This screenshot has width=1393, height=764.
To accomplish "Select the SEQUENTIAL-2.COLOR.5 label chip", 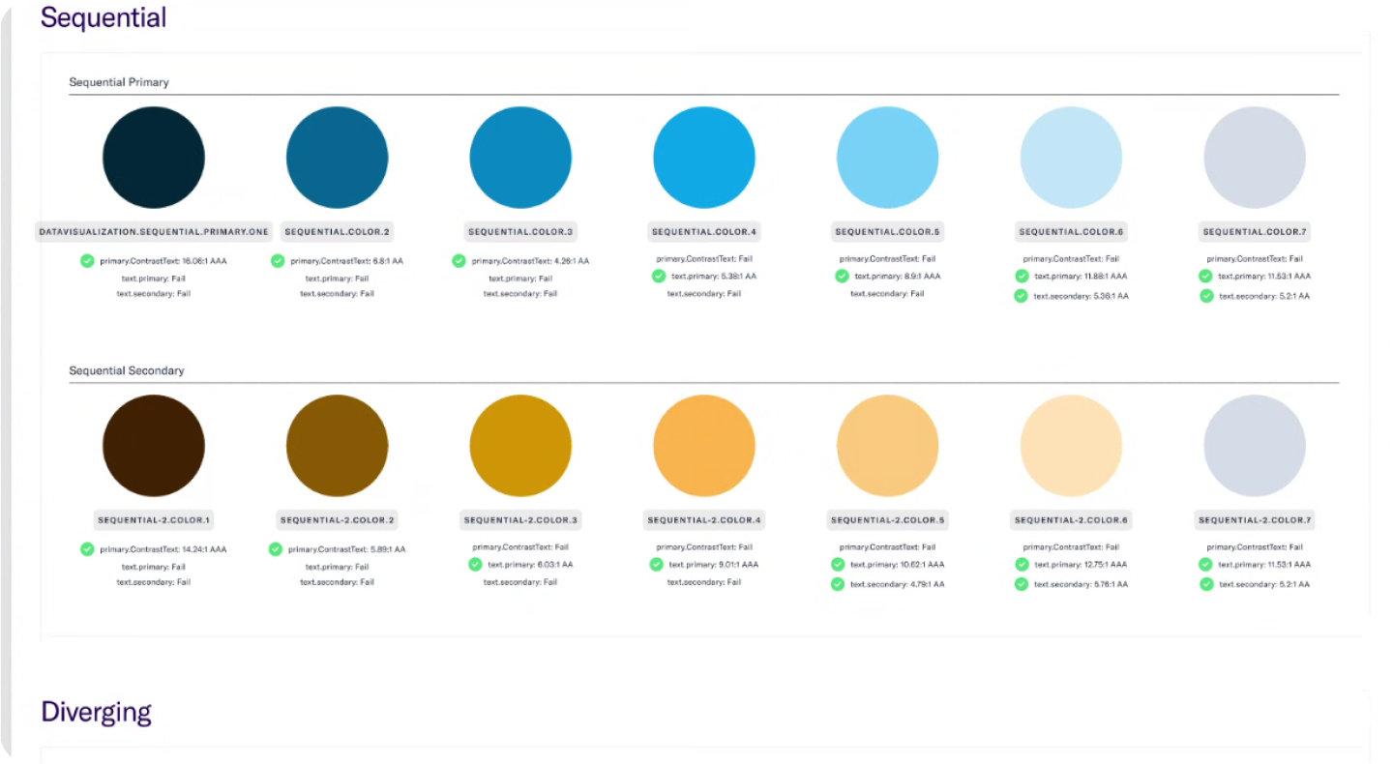I will click(886, 519).
